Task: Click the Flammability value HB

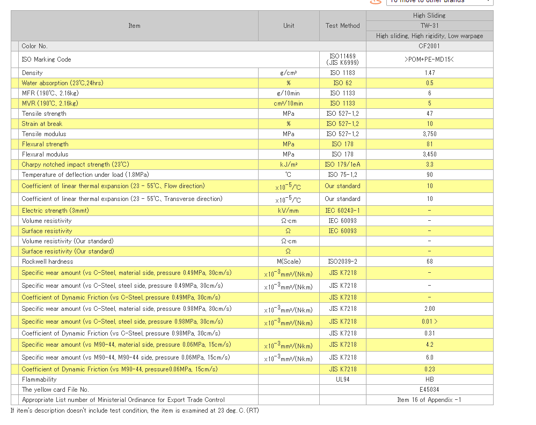Action: [429, 379]
